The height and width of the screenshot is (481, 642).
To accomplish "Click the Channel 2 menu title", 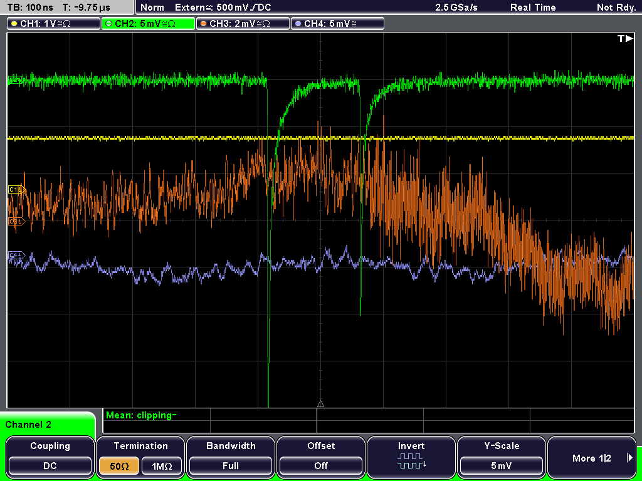I will (x=28, y=425).
